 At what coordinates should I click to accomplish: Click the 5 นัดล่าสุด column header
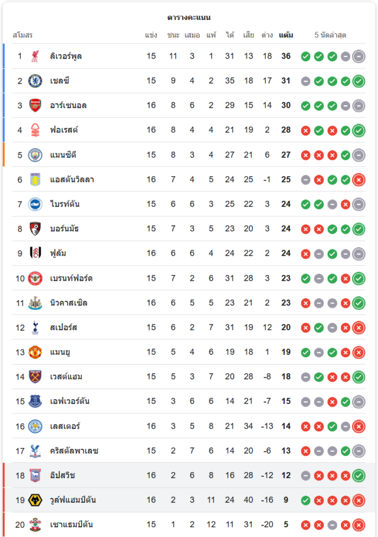click(330, 35)
